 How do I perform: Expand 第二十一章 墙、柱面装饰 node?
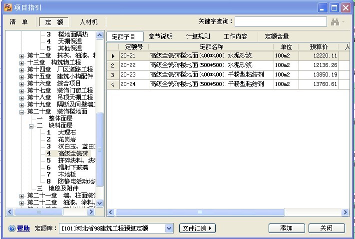(x=21, y=196)
